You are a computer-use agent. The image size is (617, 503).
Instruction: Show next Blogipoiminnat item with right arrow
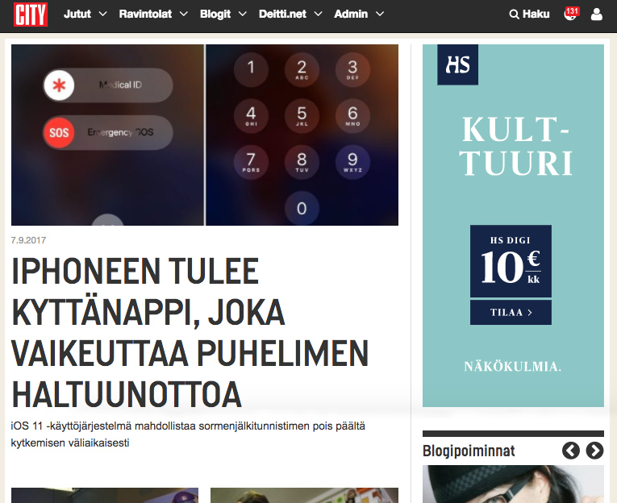click(594, 451)
